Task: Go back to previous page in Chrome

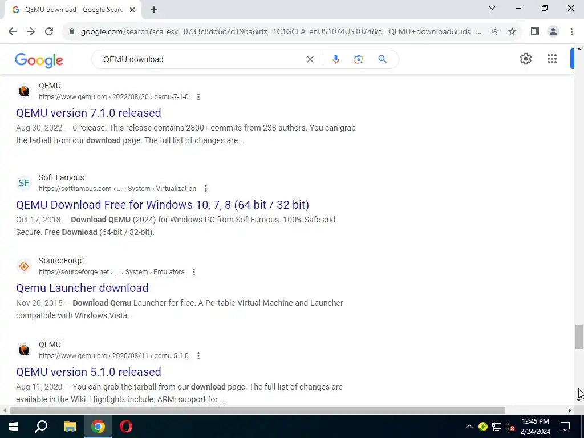Action: click(13, 32)
